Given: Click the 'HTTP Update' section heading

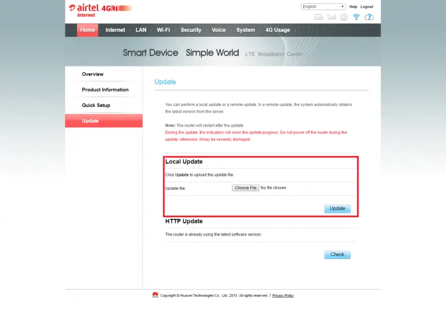Looking at the screenshot, I should (184, 221).
